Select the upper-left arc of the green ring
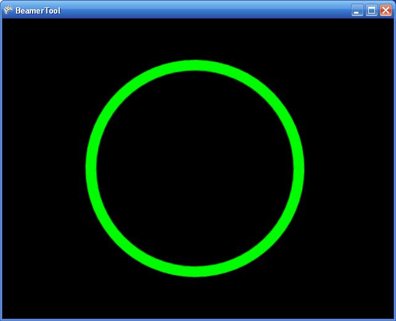 pyautogui.click(x=122, y=95)
